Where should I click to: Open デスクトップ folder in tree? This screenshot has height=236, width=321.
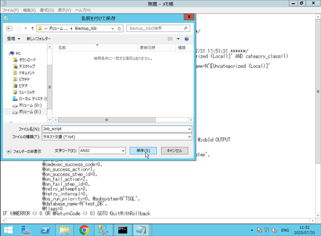(24, 66)
